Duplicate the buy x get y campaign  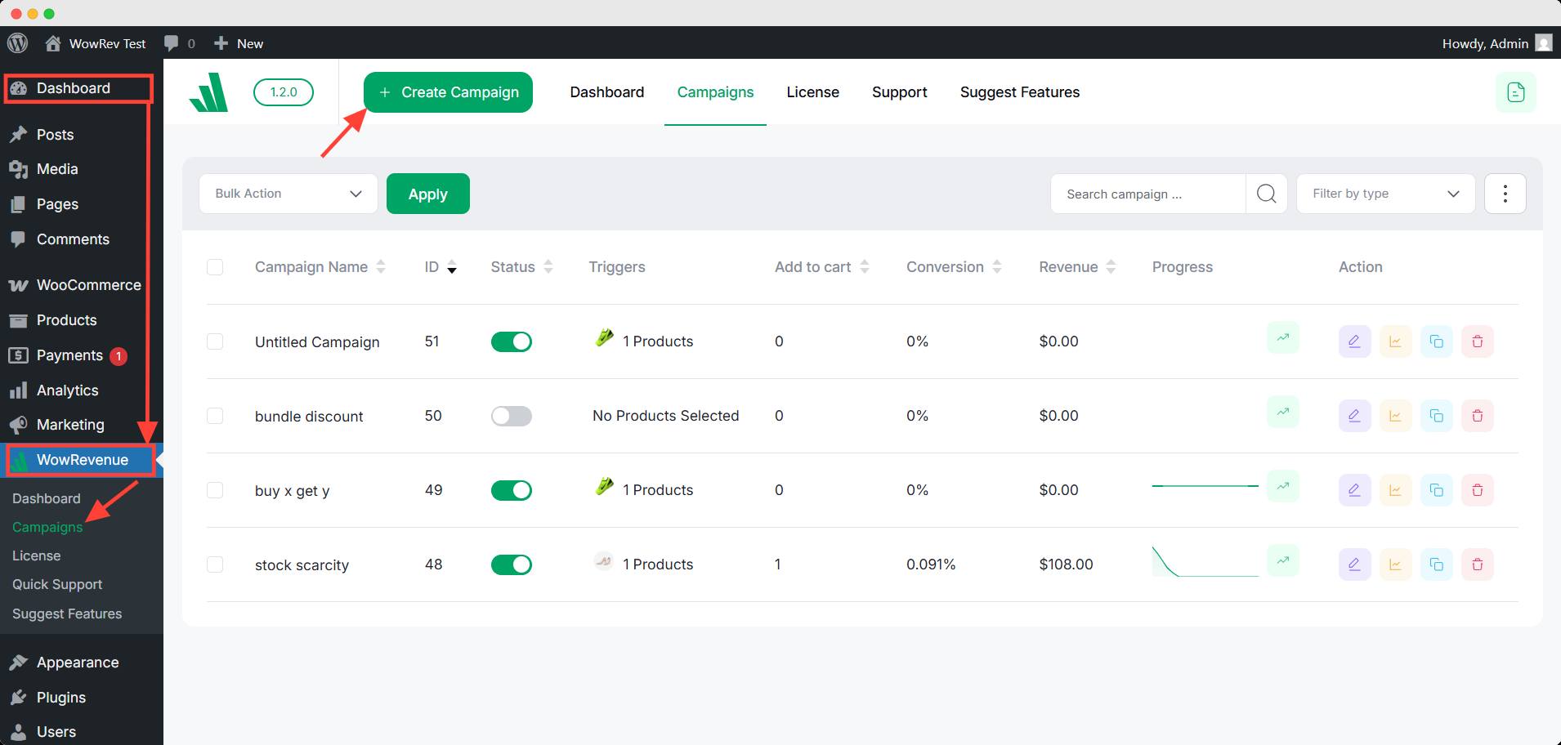(1436, 490)
